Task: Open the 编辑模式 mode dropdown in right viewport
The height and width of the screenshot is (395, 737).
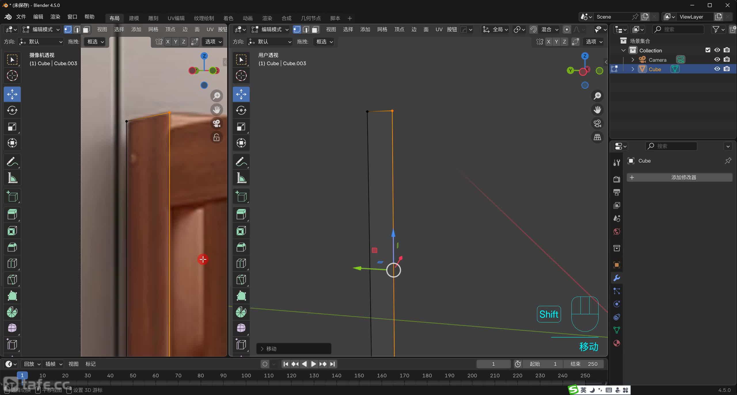Action: tap(270, 29)
